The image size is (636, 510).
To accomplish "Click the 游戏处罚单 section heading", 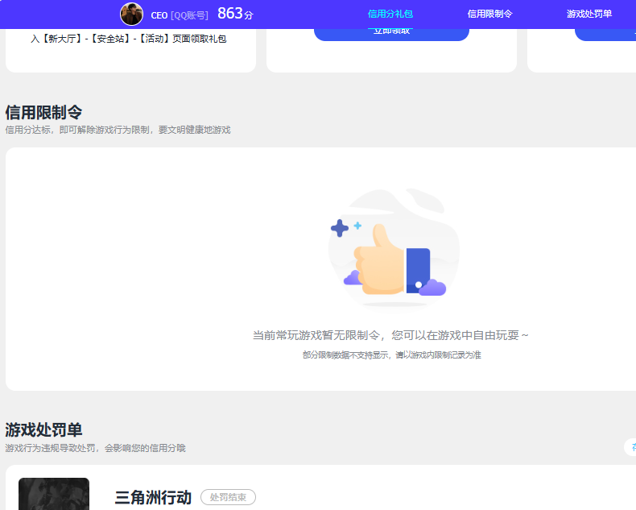I will click(43, 430).
